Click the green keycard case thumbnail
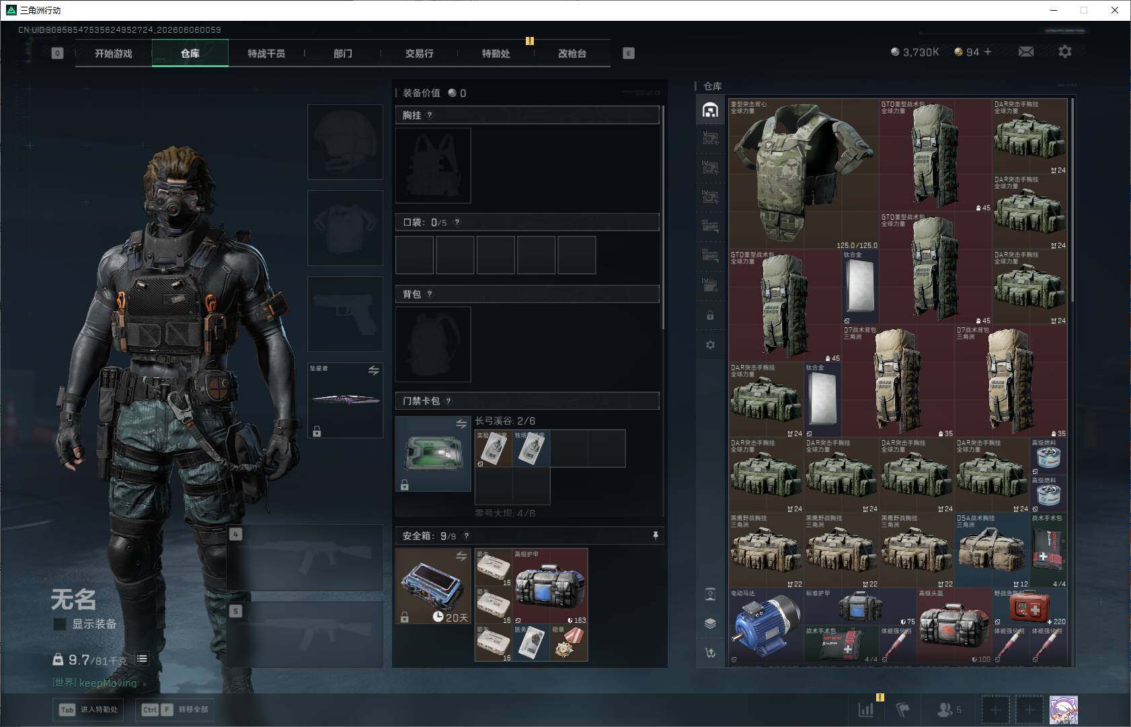The width and height of the screenshot is (1131, 727). (x=433, y=454)
